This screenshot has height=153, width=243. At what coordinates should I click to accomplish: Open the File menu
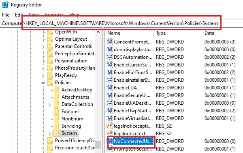coord(6,15)
